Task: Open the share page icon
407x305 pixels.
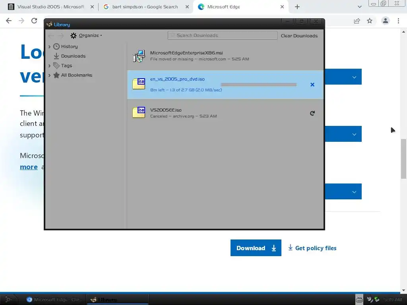Action: (357, 21)
